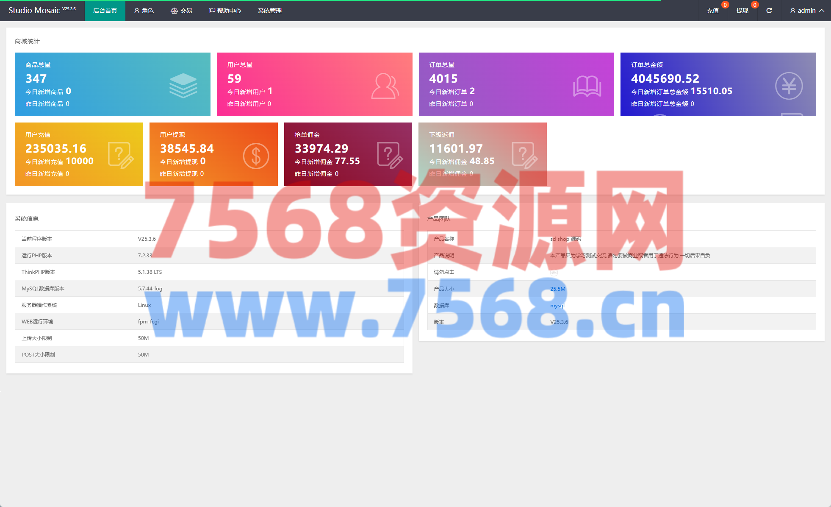Click the 提现 notification button

coord(742,11)
